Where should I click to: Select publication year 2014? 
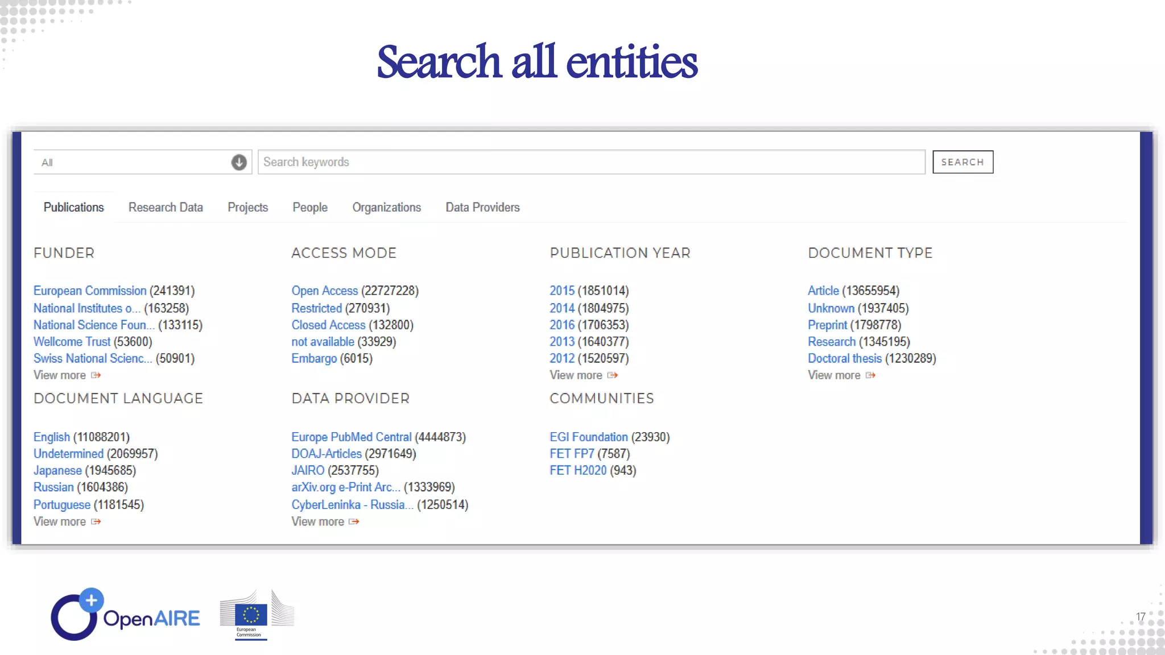click(x=562, y=308)
